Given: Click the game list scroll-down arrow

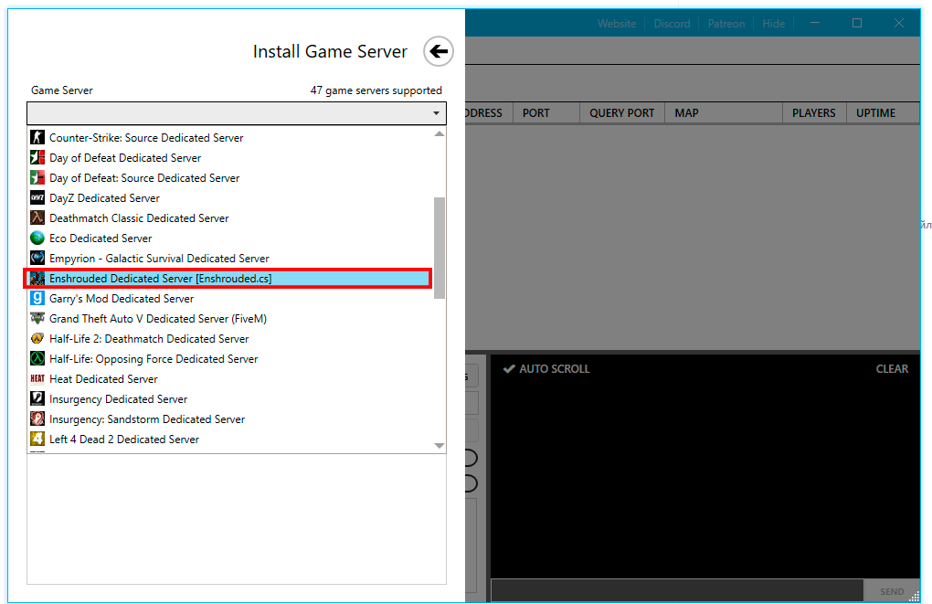Looking at the screenshot, I should 440,446.
